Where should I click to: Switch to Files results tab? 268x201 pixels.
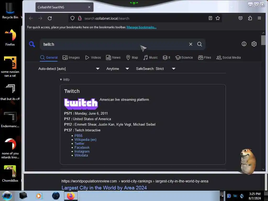pyautogui.click(x=205, y=58)
